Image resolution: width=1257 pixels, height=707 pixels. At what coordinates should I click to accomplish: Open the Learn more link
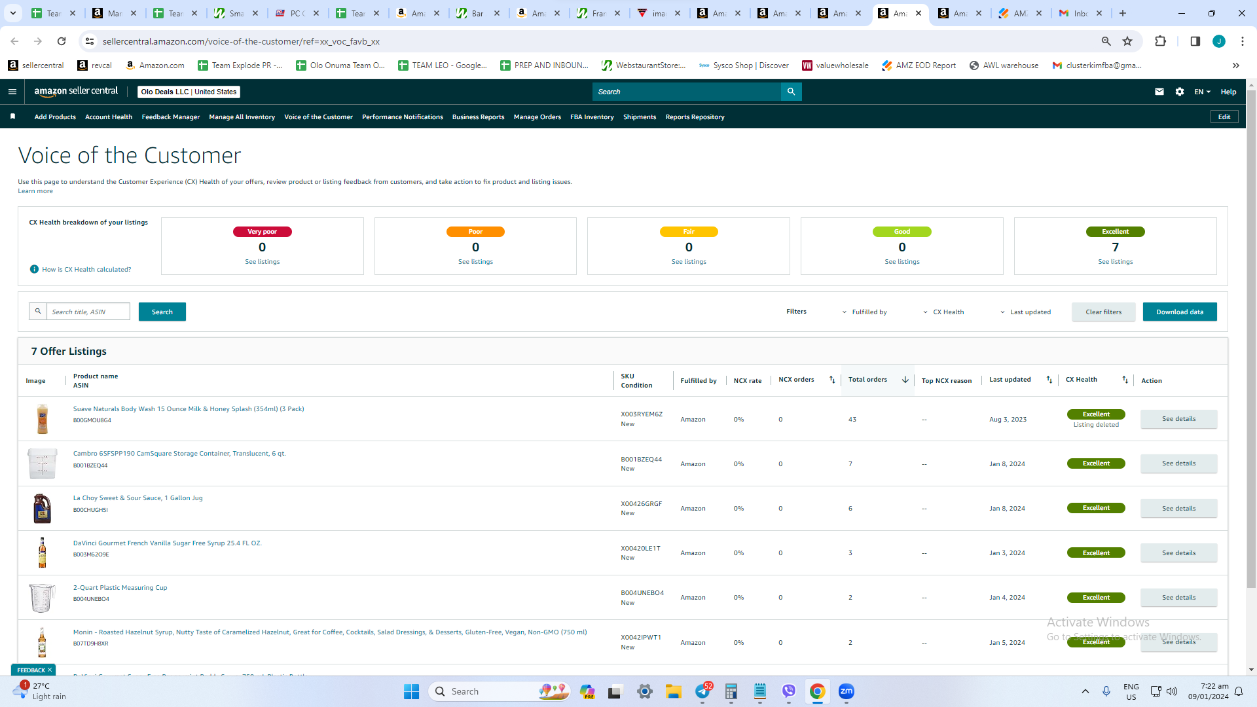point(35,191)
